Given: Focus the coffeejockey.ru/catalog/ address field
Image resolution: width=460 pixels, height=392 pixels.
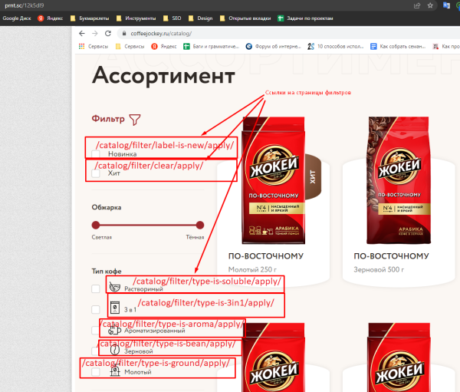Looking at the screenshot, I should pos(287,34).
